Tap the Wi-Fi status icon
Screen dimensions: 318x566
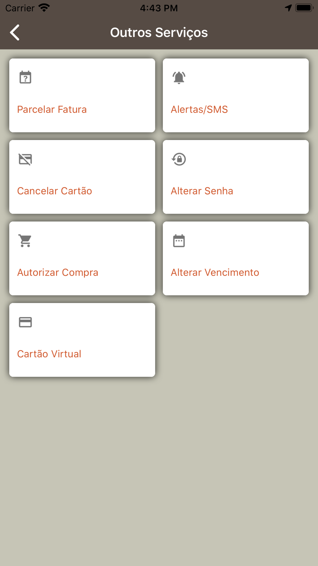pos(44,8)
